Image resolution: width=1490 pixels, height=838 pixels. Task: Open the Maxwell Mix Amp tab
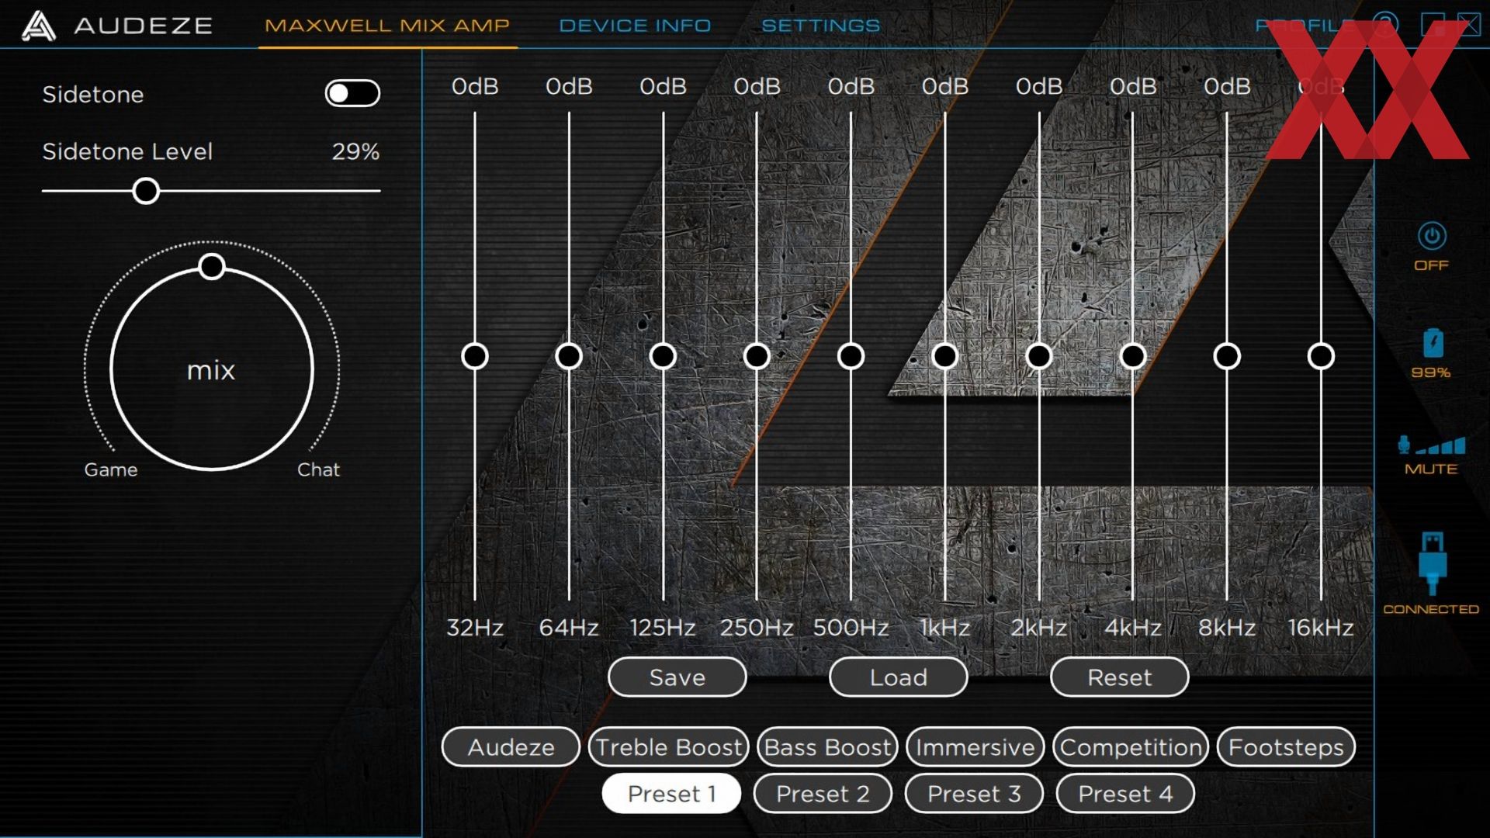click(x=387, y=26)
